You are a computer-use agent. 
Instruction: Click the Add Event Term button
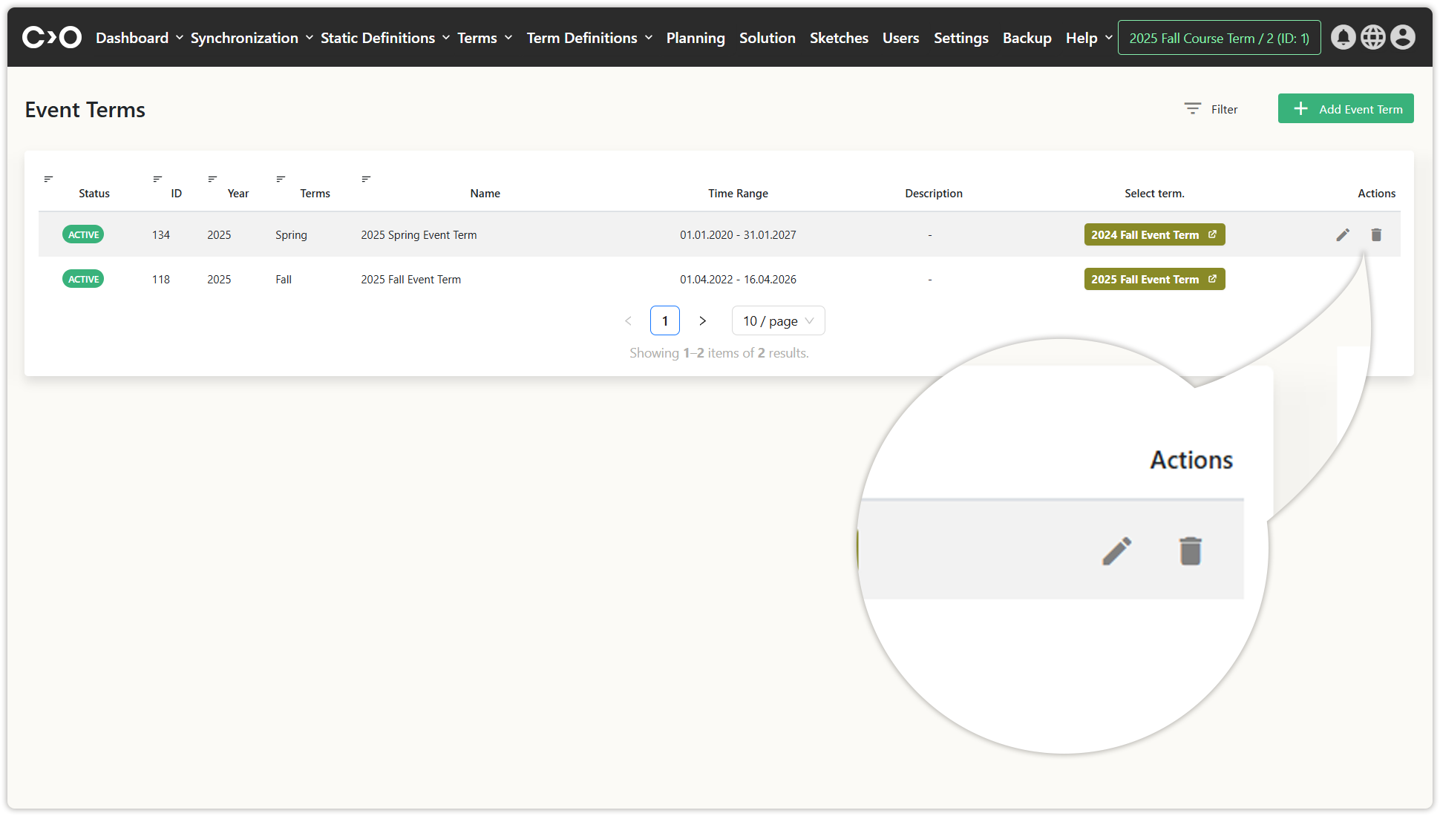(1345, 109)
